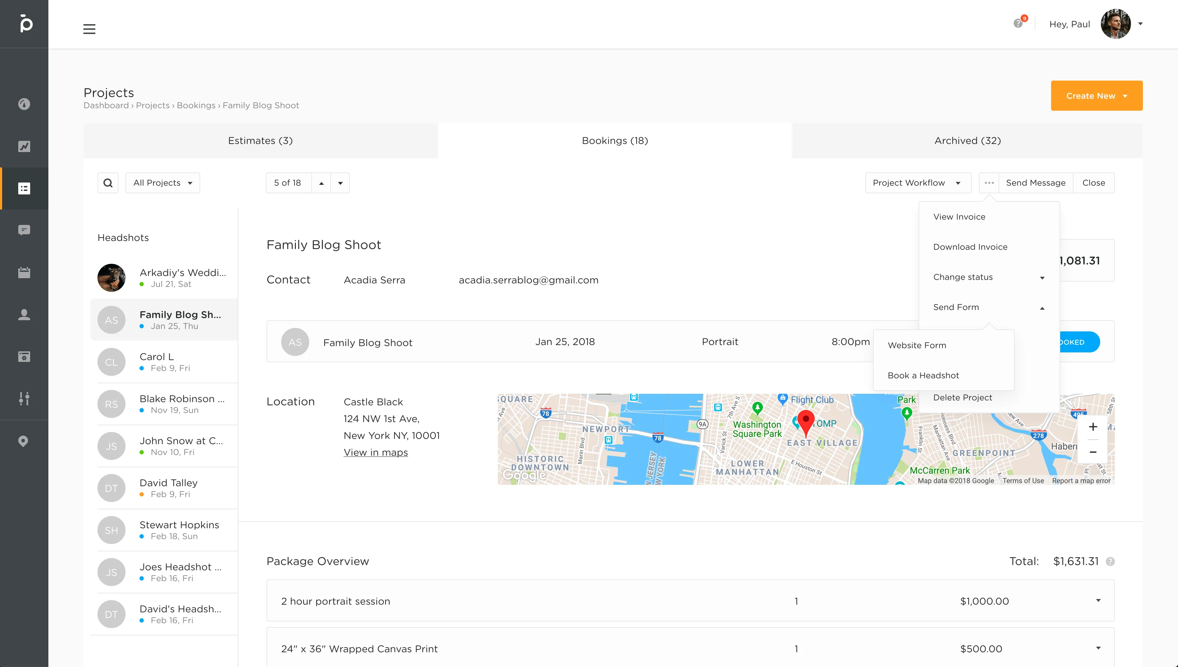This screenshot has height=667, width=1178.
Task: Open the Create New dropdown
Action: point(1096,96)
